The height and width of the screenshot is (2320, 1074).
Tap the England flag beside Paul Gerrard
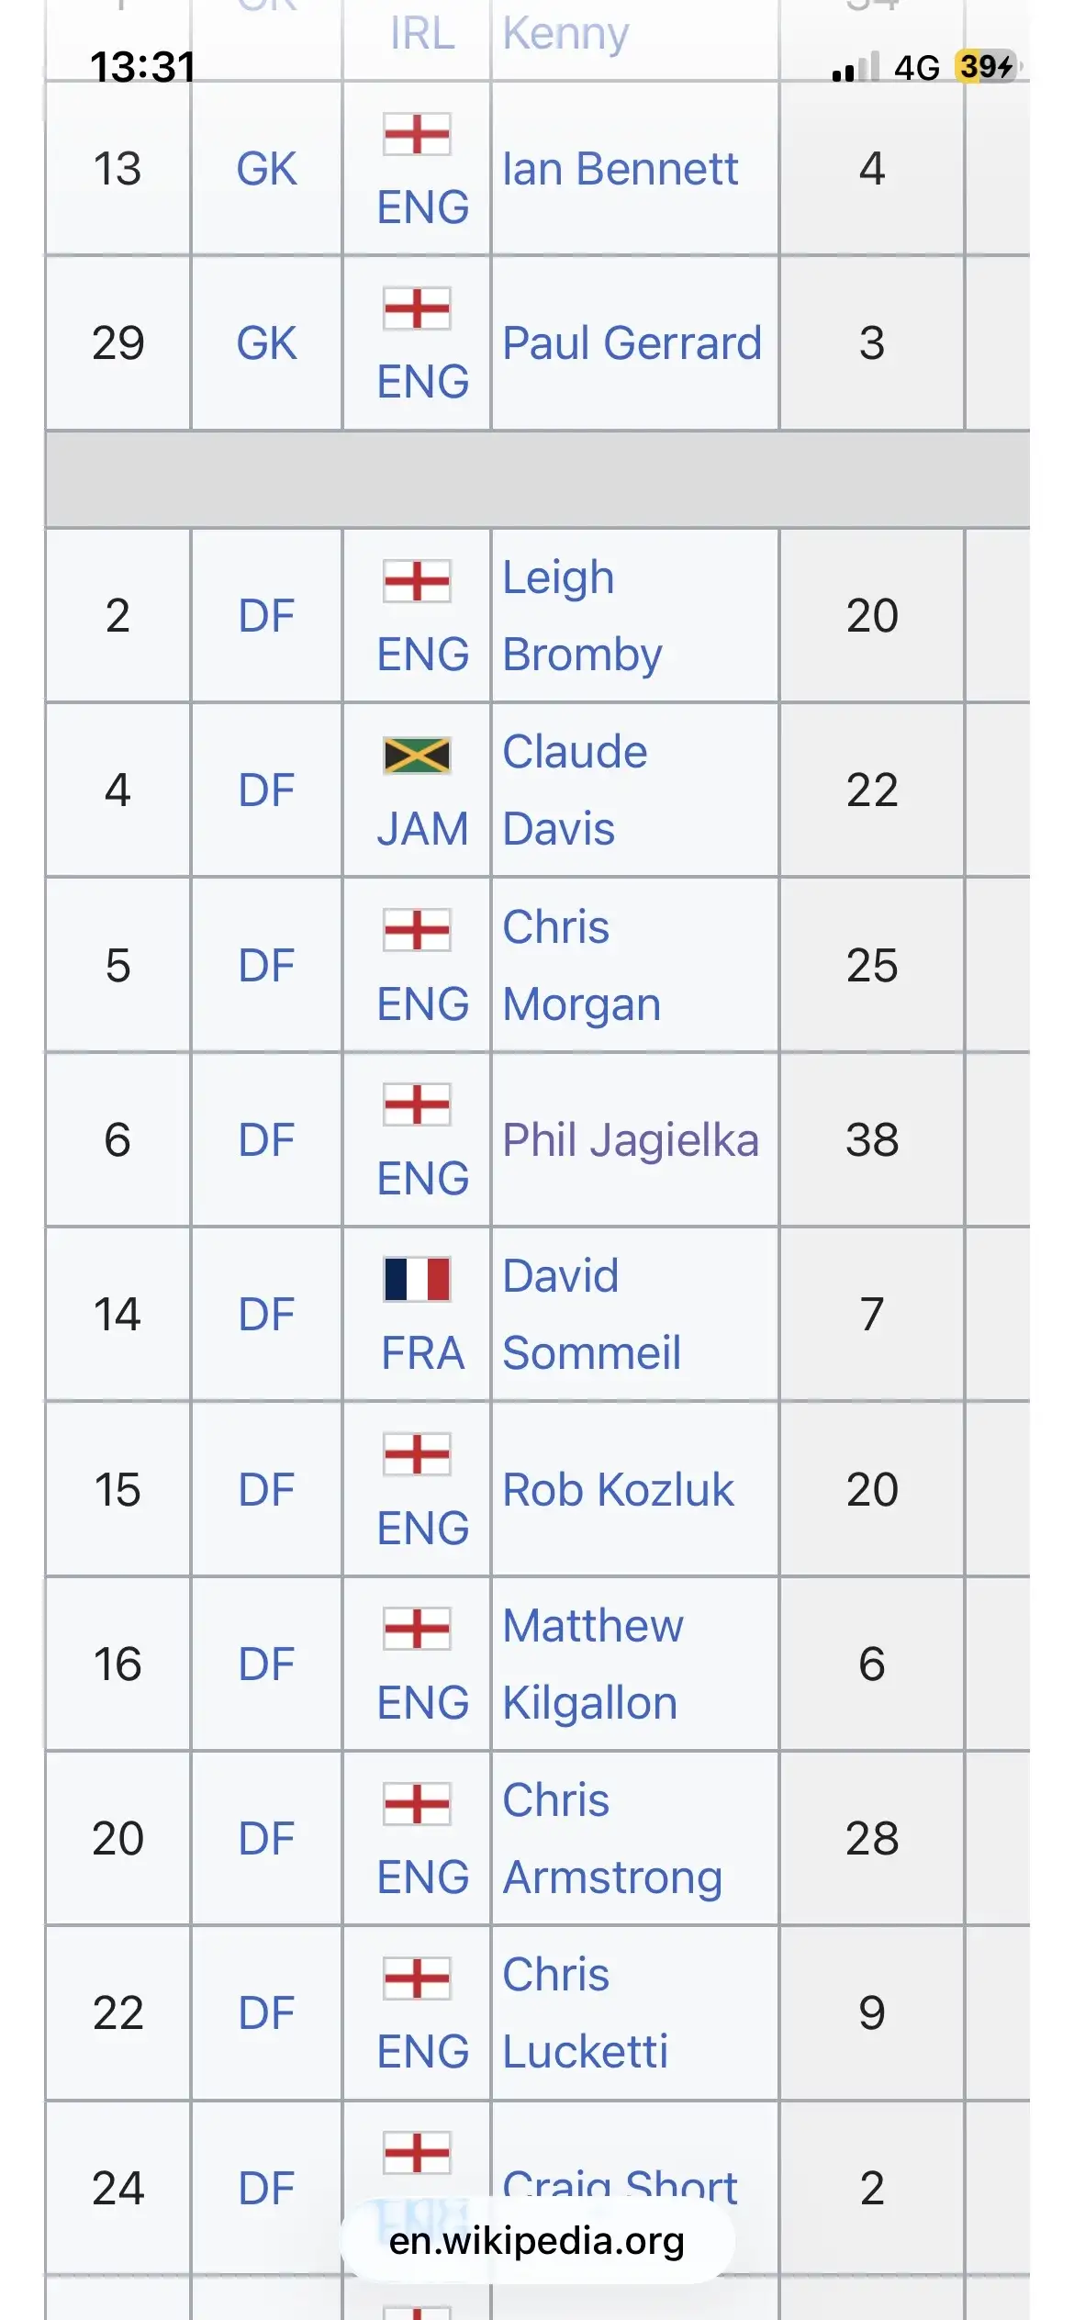click(x=417, y=308)
